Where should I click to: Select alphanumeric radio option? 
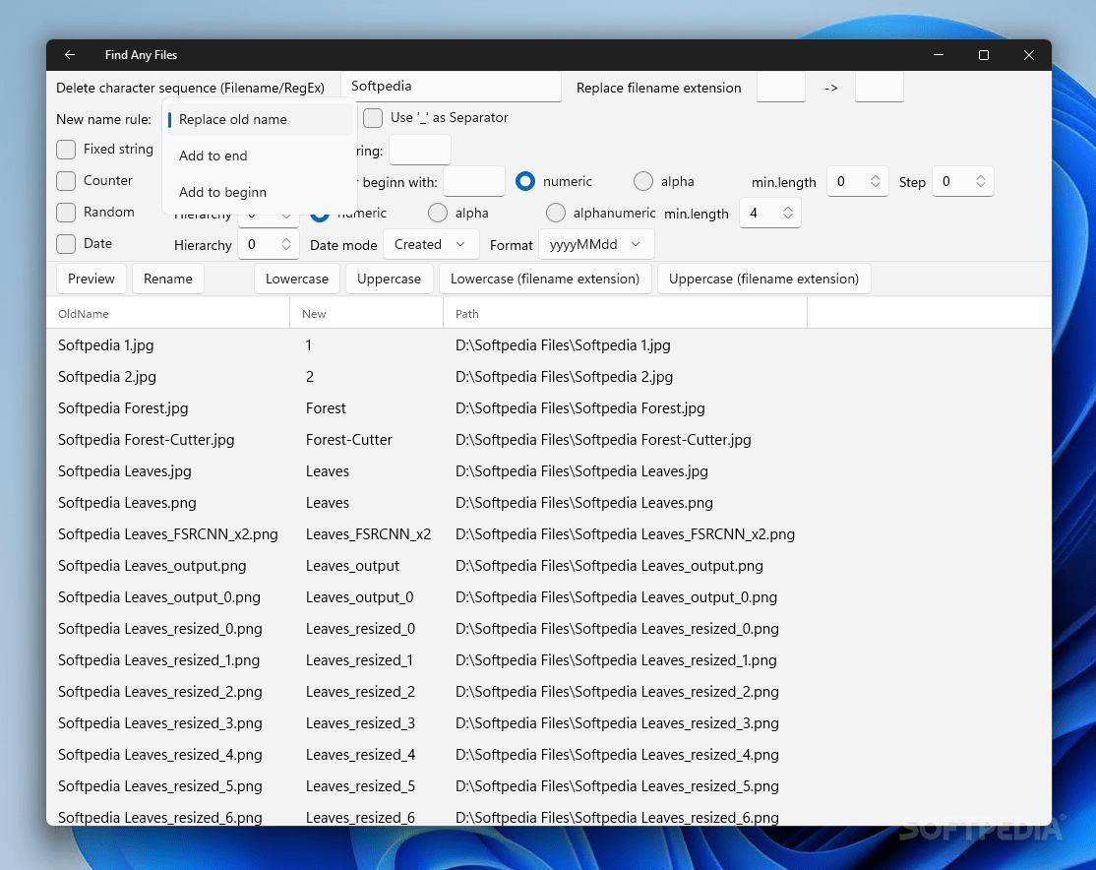(556, 213)
